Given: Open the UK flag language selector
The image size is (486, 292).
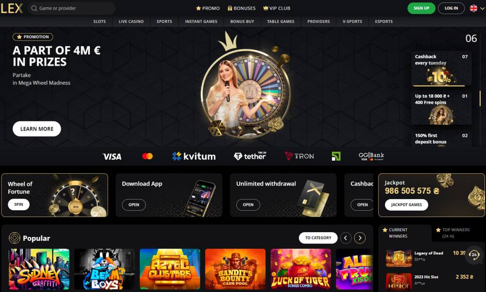Looking at the screenshot, I should pos(477,8).
